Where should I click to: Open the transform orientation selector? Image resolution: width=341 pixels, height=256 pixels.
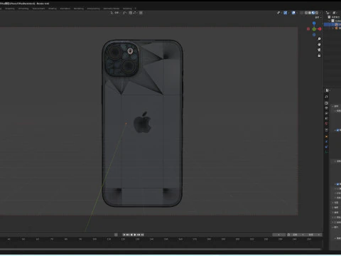pos(116,13)
